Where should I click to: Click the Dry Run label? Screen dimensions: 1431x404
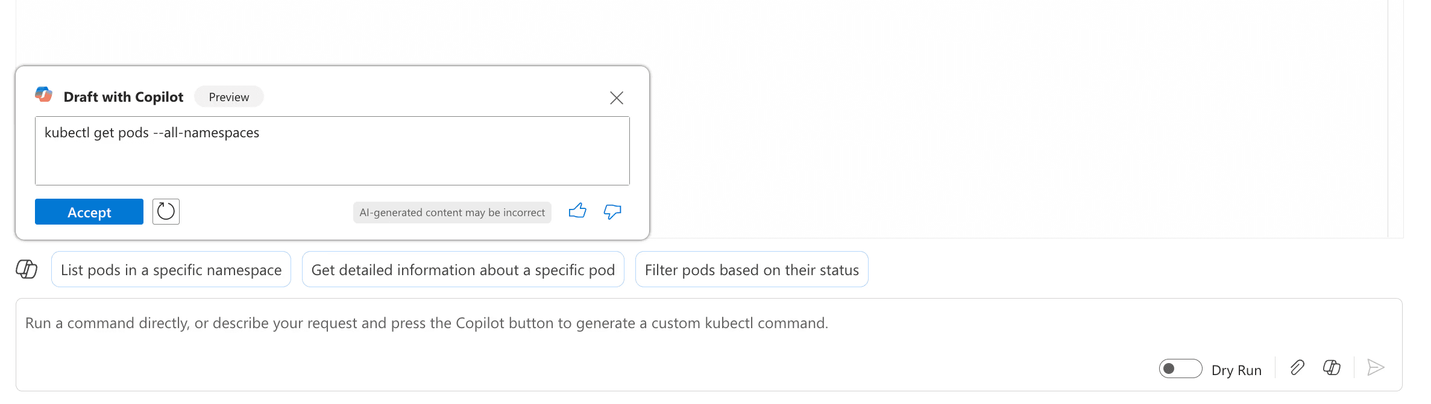click(1236, 370)
